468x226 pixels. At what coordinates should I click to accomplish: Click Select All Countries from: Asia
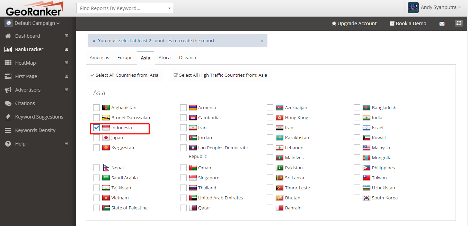tap(124, 75)
